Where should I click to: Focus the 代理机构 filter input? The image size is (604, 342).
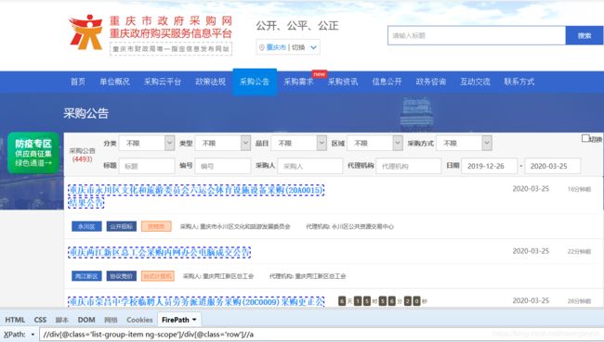coord(408,166)
